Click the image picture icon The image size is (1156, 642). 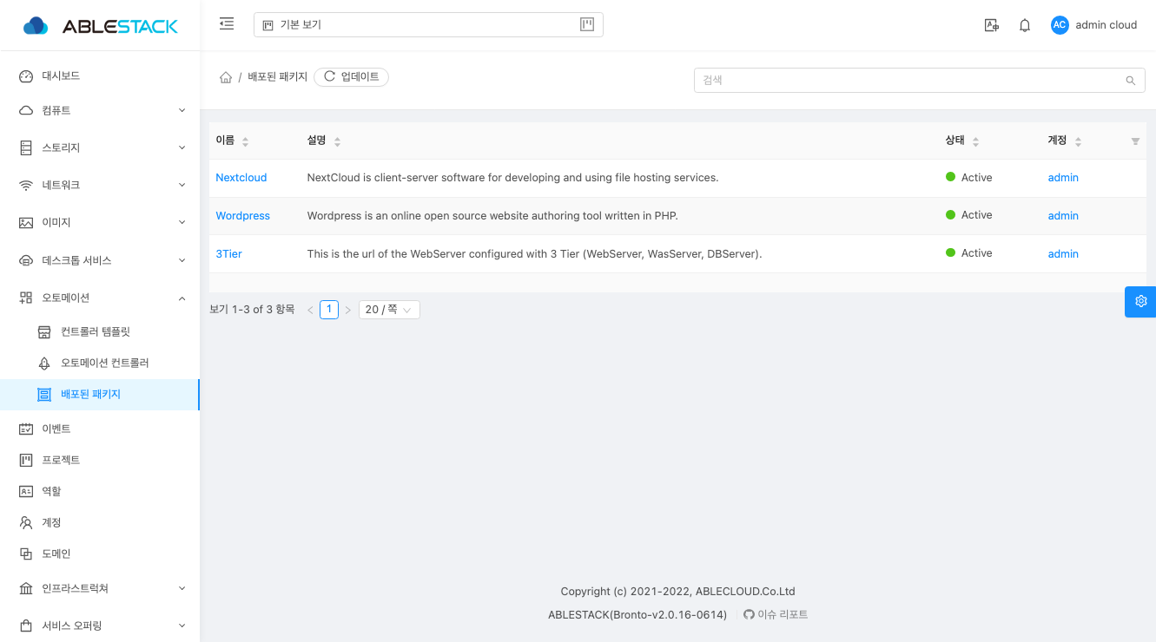(26, 223)
